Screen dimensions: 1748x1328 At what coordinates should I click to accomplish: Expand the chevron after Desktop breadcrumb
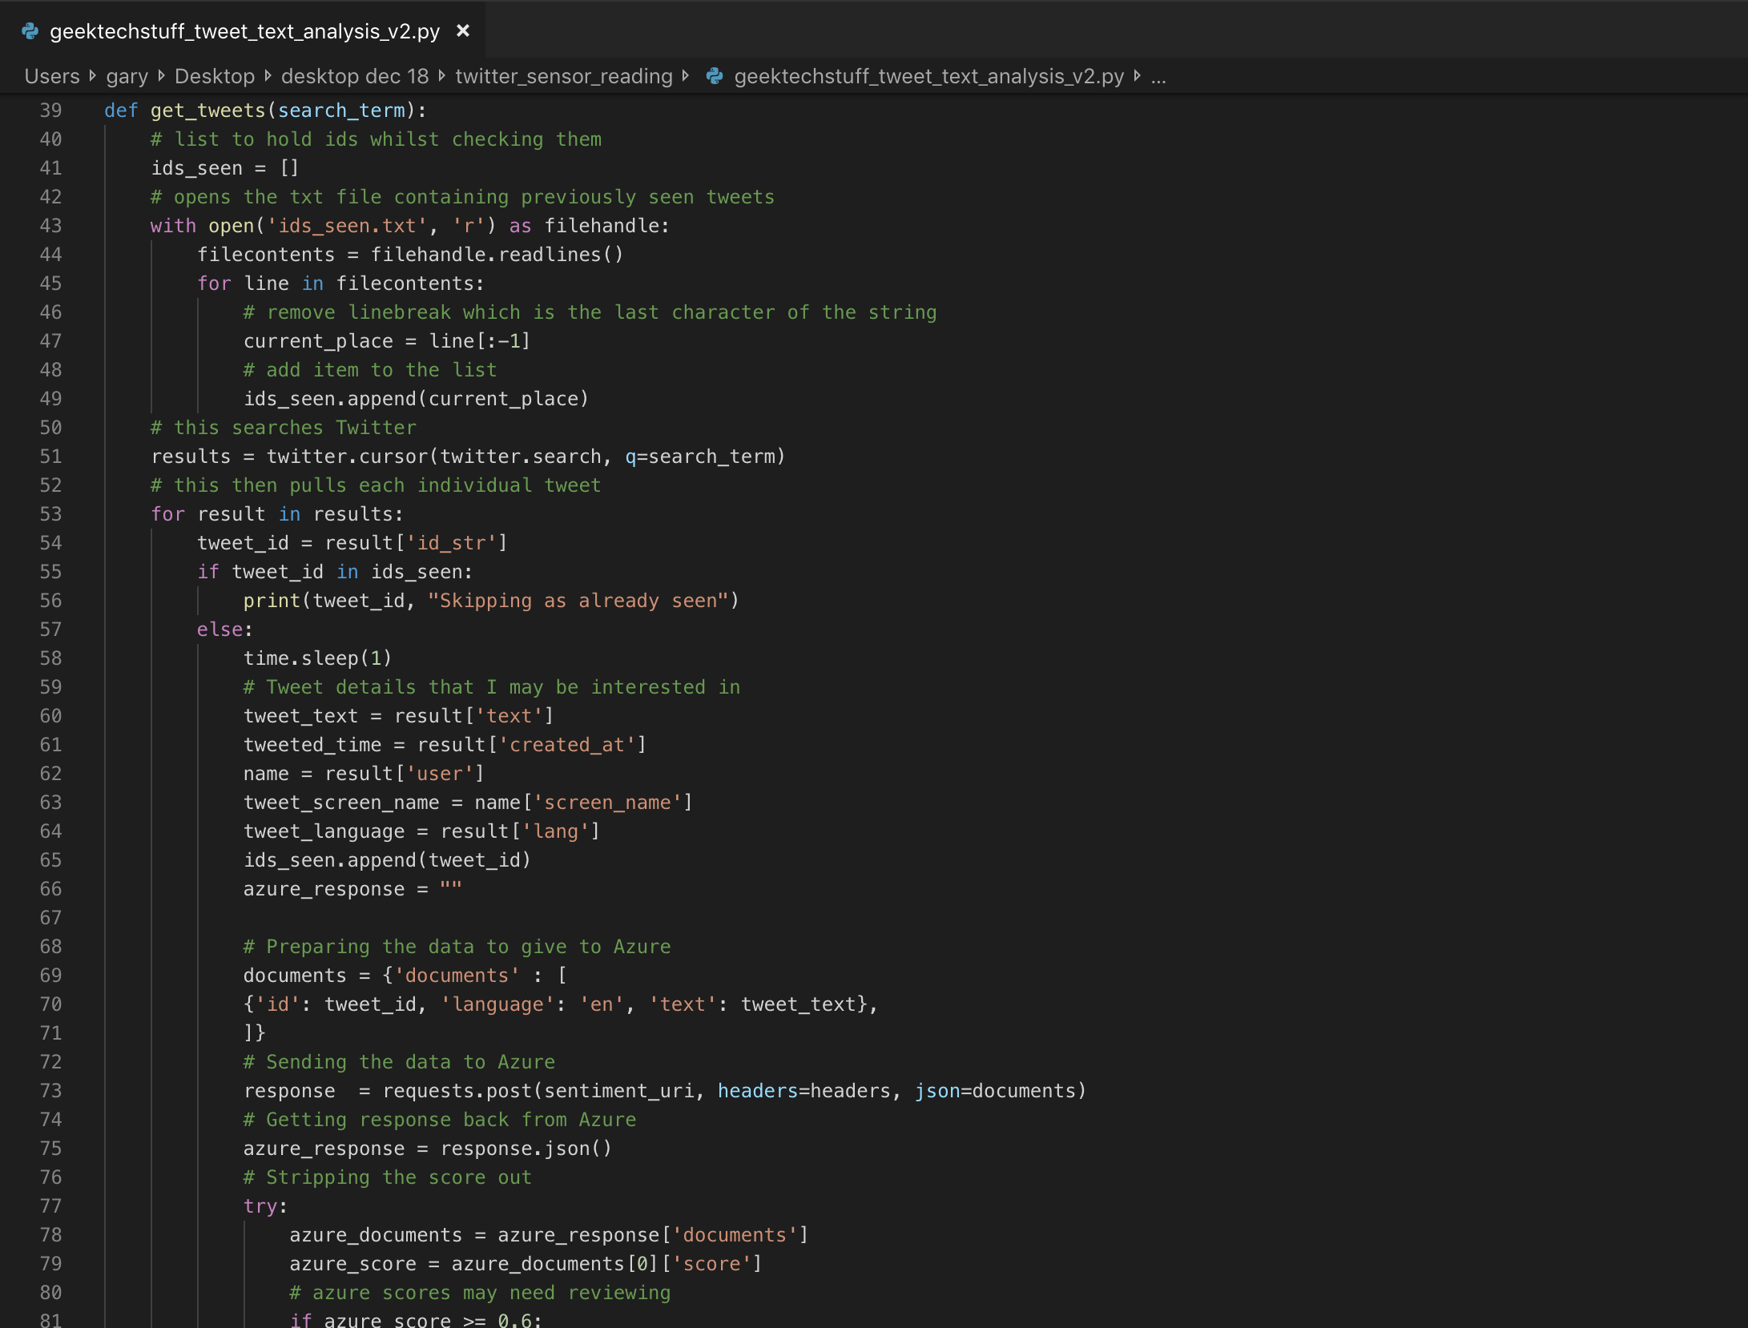pos(267,76)
